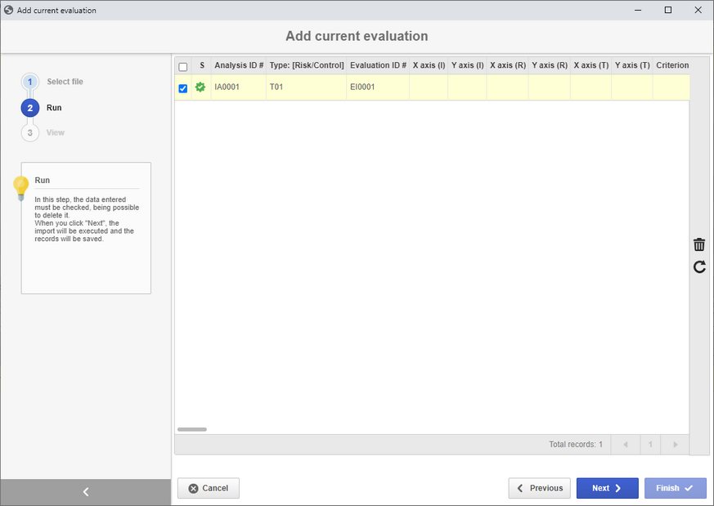Image resolution: width=714 pixels, height=506 pixels.
Task: Click page number 1 in pager
Action: pyautogui.click(x=650, y=445)
